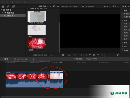Click the timeline horizontal scrollbar
Viewport: 130px width, 98px height.
65,97
